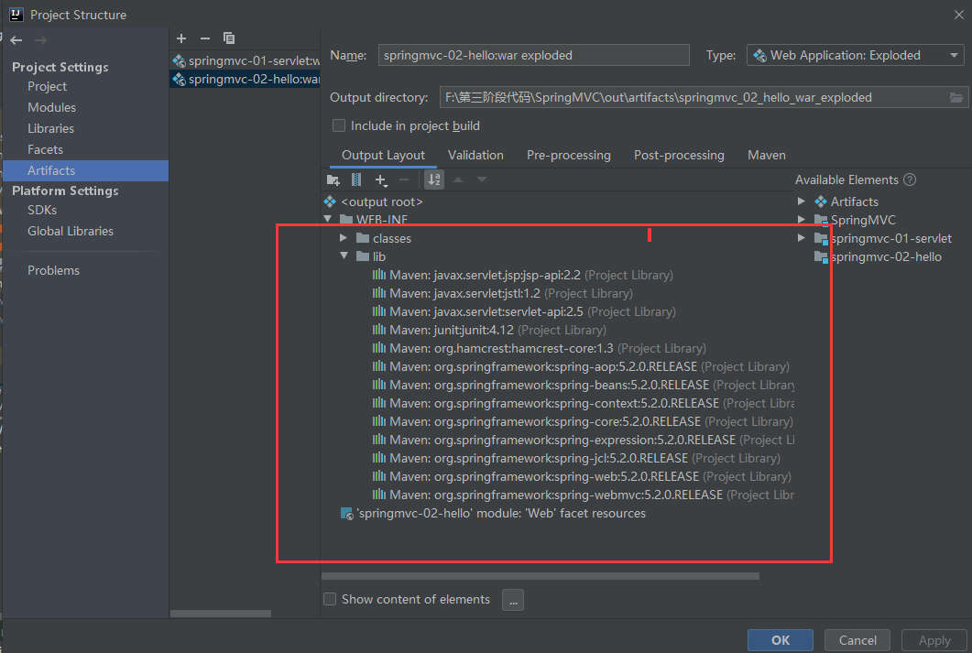Expand the SpringMVC available element
The height and width of the screenshot is (653, 972).
coord(802,219)
